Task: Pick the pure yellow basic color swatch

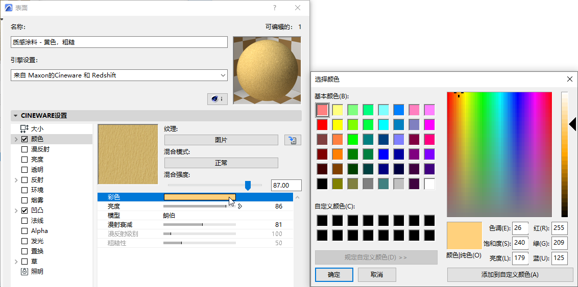Action: (338, 124)
